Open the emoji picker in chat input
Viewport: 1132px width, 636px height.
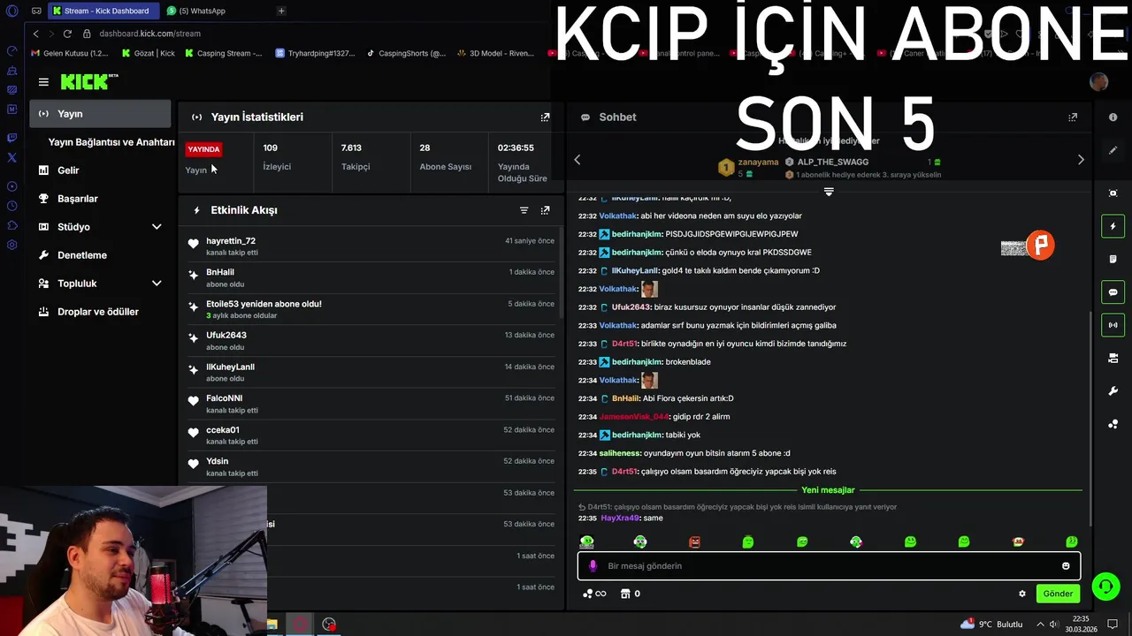coord(1066,565)
